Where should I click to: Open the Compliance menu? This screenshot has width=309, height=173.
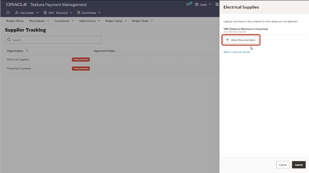[x=64, y=21]
